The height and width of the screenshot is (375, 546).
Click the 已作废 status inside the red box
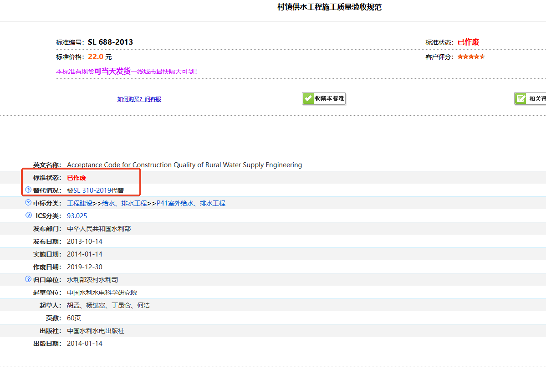pos(77,178)
